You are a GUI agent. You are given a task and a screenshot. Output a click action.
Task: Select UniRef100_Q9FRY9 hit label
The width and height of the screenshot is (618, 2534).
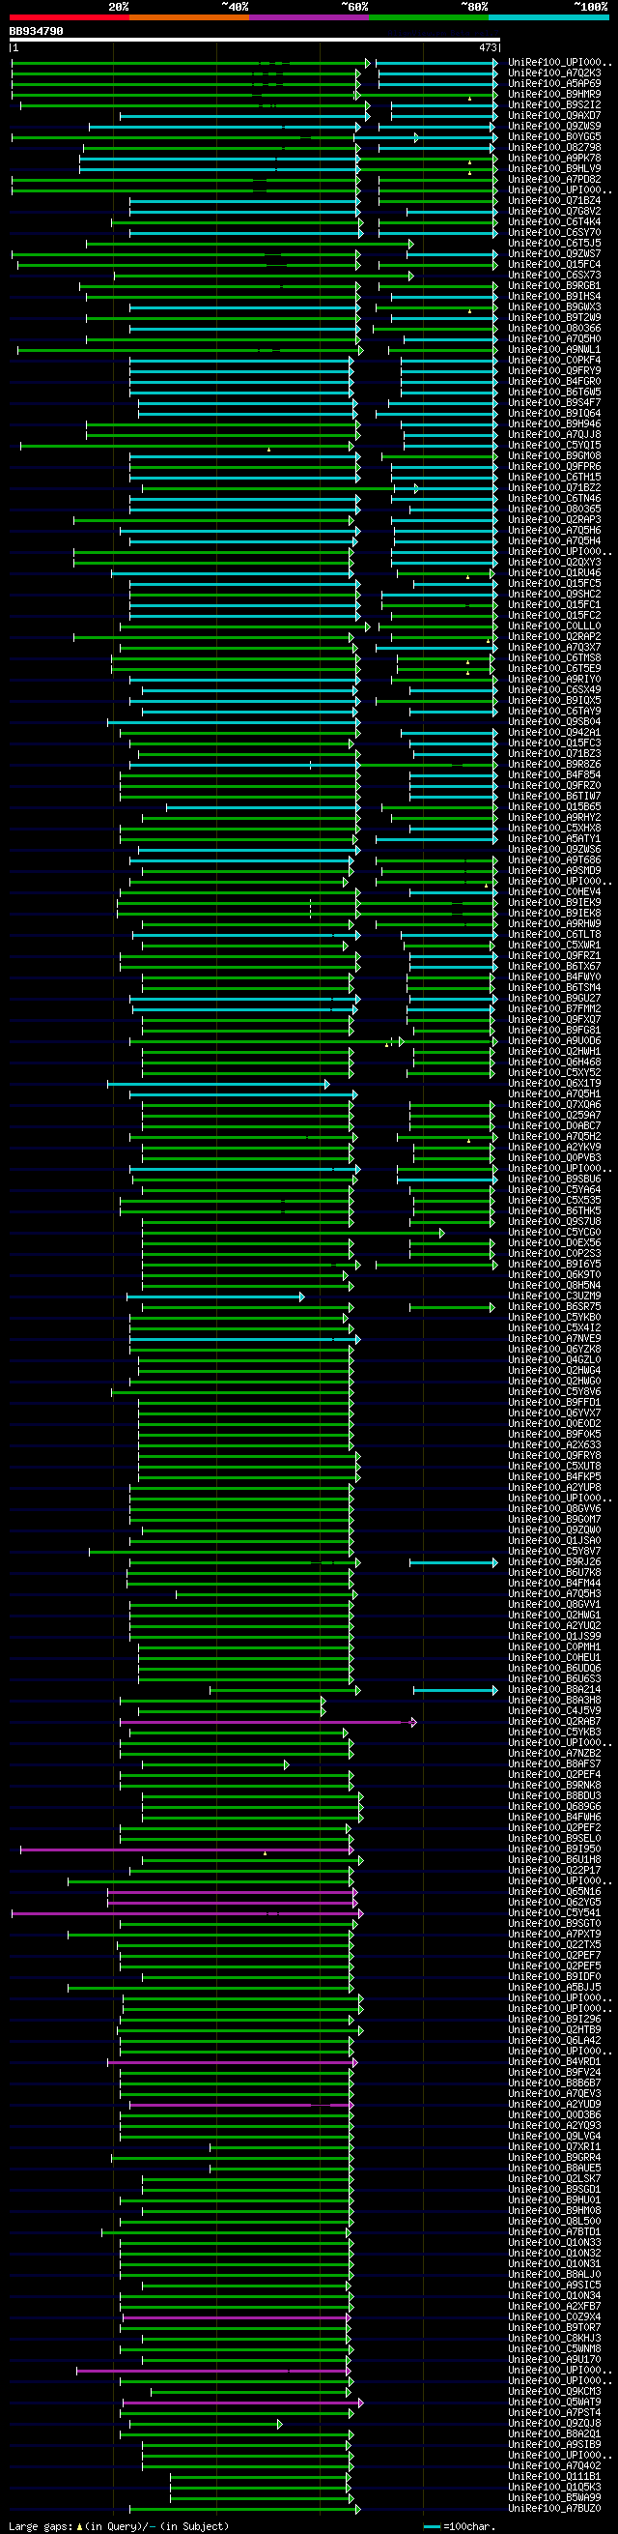(554, 371)
